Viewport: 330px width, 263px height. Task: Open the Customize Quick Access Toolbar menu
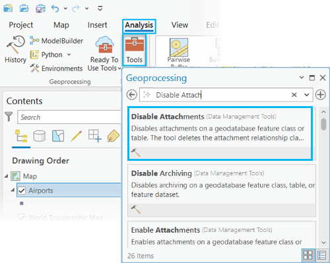coord(100,9)
